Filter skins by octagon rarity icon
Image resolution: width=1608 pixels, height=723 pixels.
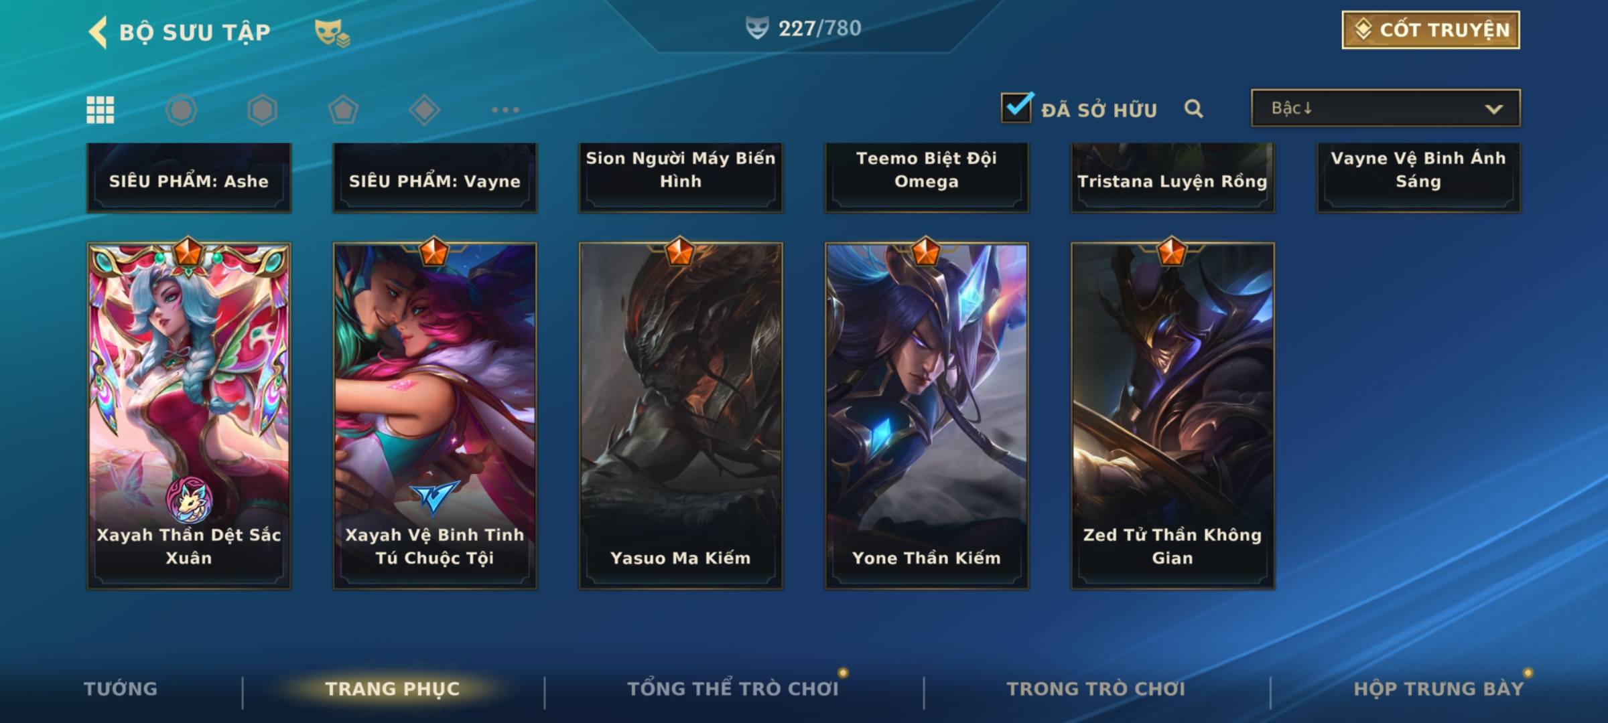(x=181, y=110)
